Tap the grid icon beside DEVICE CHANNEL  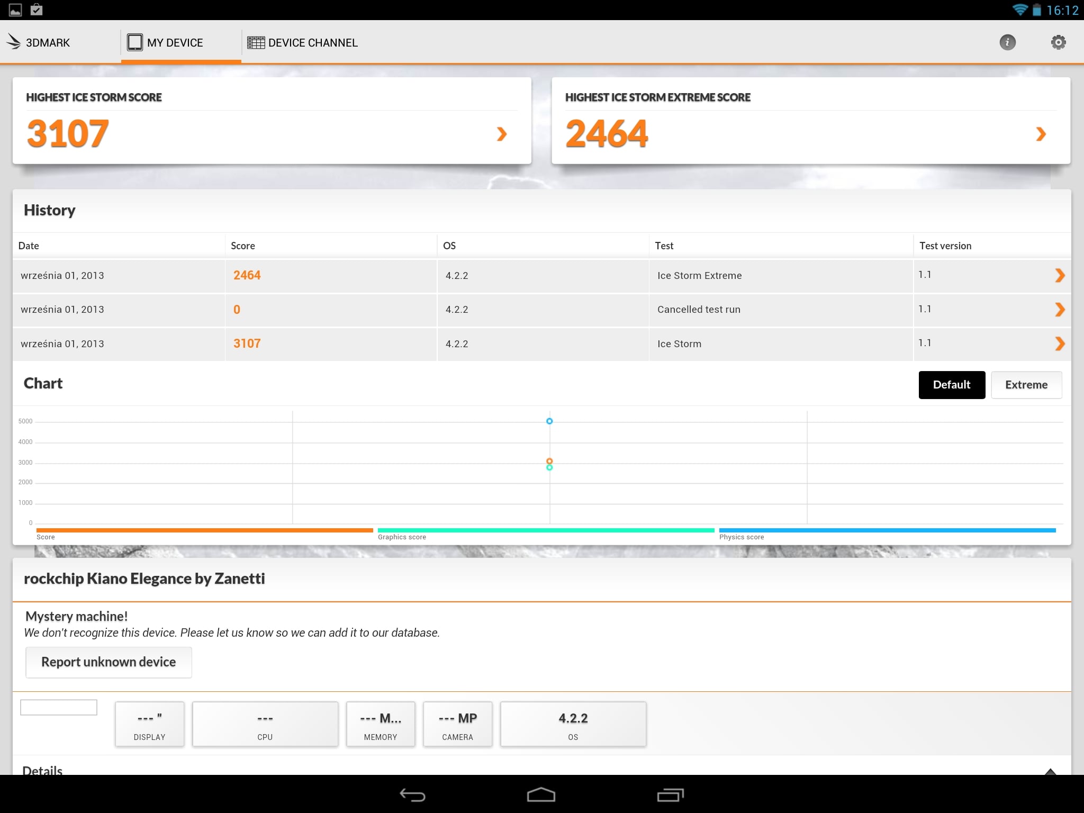[256, 42]
